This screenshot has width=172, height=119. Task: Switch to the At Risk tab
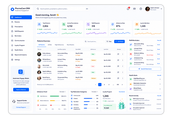coord(50,45)
